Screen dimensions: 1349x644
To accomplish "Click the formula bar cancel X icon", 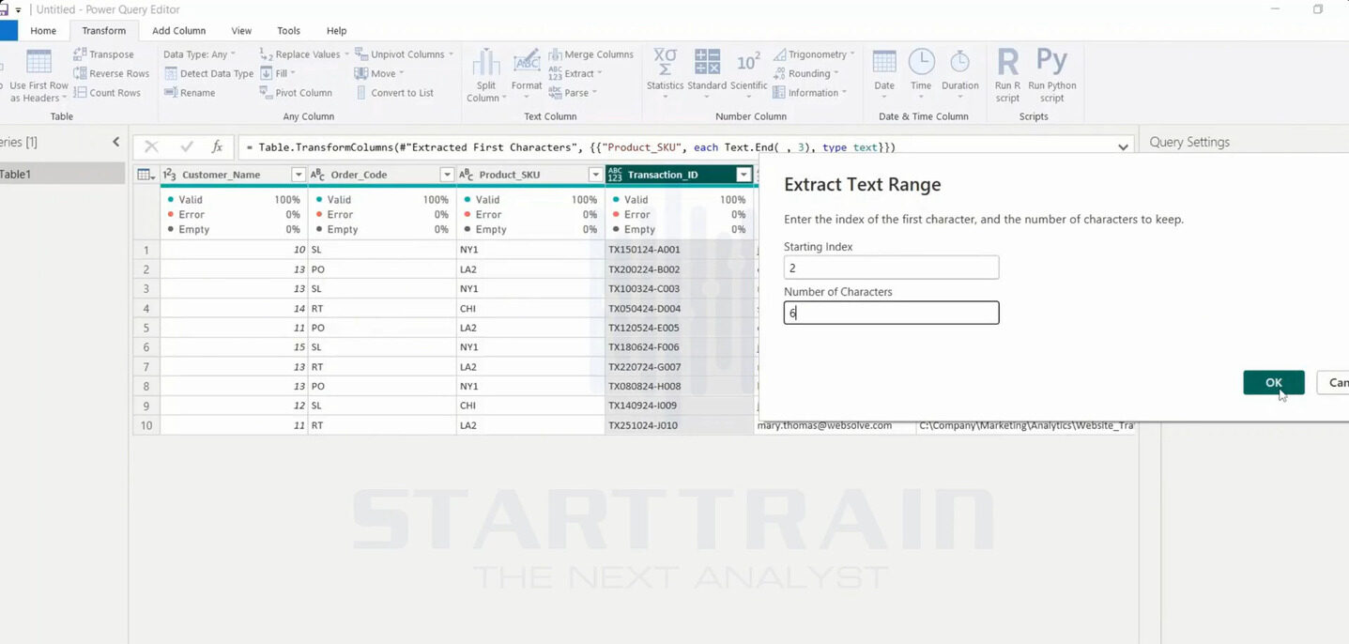I will pos(151,146).
